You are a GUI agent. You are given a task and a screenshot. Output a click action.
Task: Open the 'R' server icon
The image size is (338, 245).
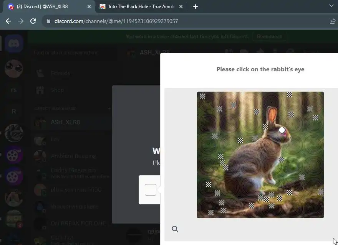pyautogui.click(x=14, y=112)
